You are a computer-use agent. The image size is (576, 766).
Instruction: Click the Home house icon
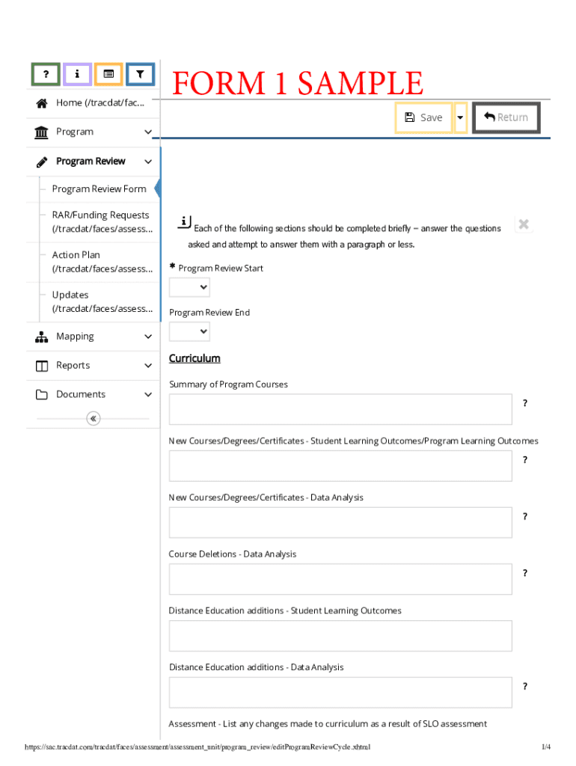[42, 103]
